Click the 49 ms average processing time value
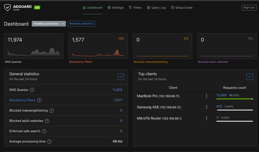The height and width of the screenshot is (152, 259). tap(117, 141)
